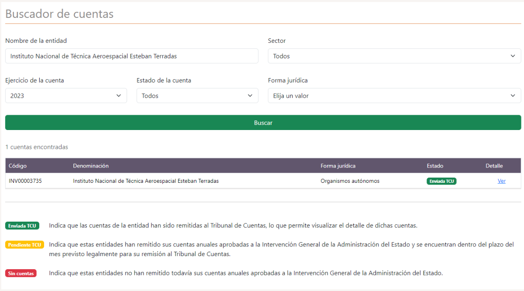
Task: Expand the Estado de la cuenta dropdown
Action: [x=197, y=96]
